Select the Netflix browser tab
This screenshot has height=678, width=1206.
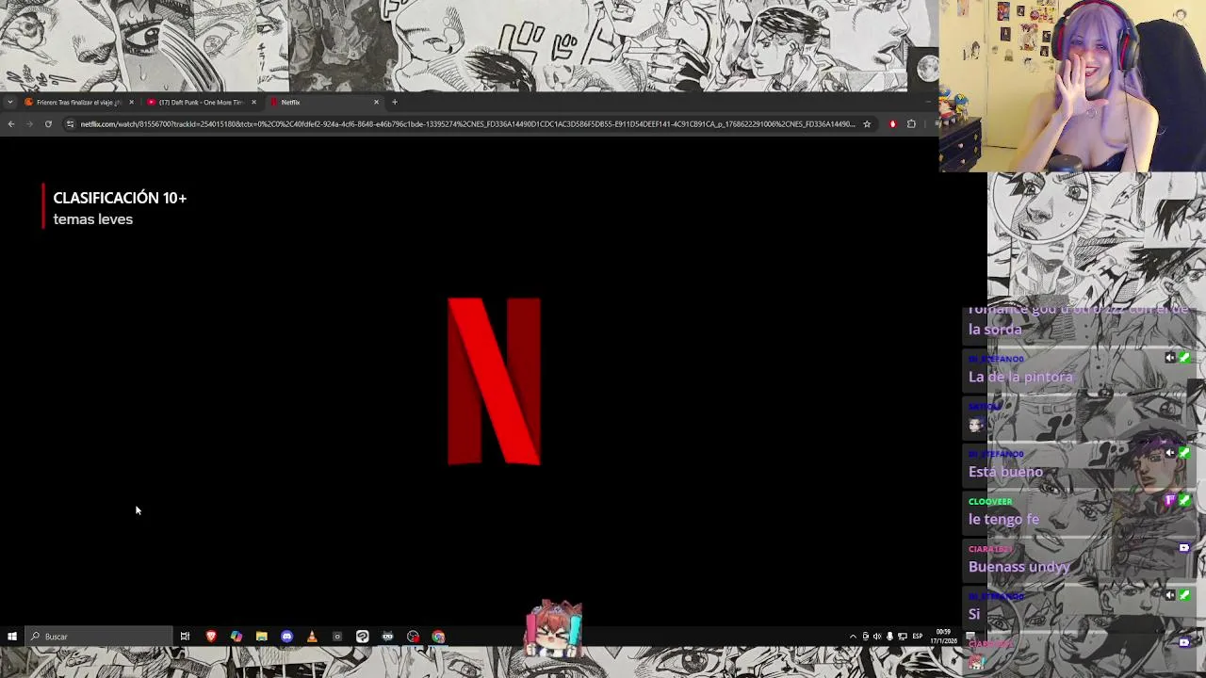tap(323, 102)
